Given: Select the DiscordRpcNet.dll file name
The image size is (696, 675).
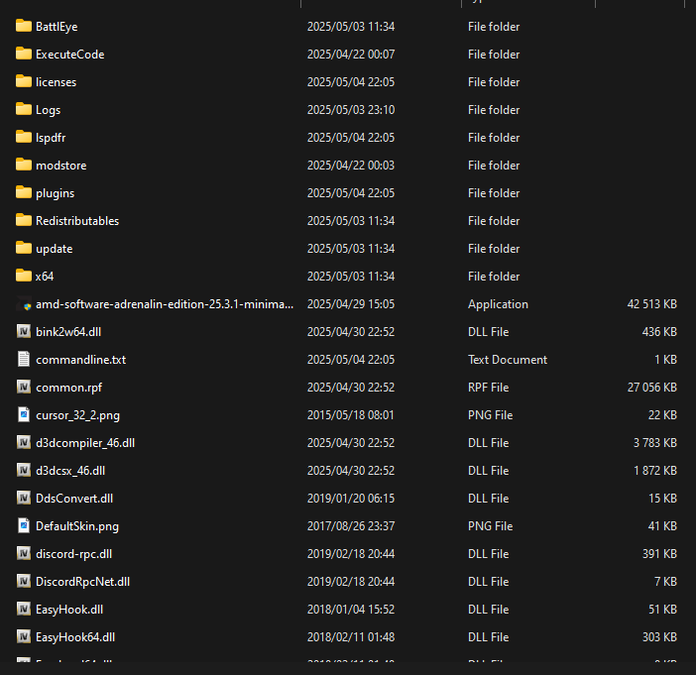Looking at the screenshot, I should [x=83, y=582].
